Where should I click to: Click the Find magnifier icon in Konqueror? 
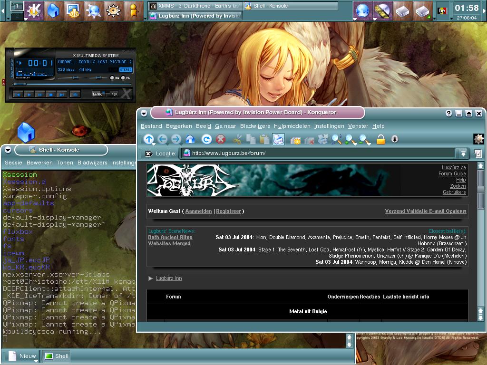pos(336,139)
